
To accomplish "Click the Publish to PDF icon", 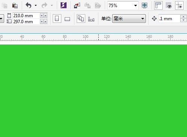I will coord(98,6).
